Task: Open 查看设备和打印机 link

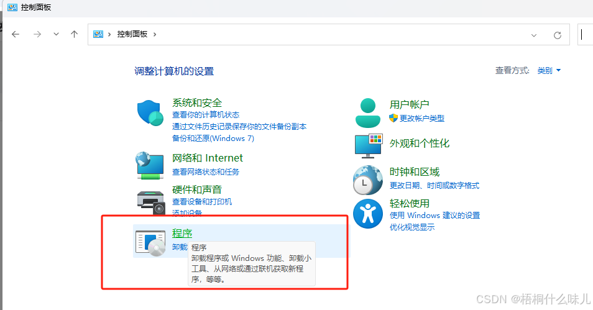Action: [x=202, y=202]
